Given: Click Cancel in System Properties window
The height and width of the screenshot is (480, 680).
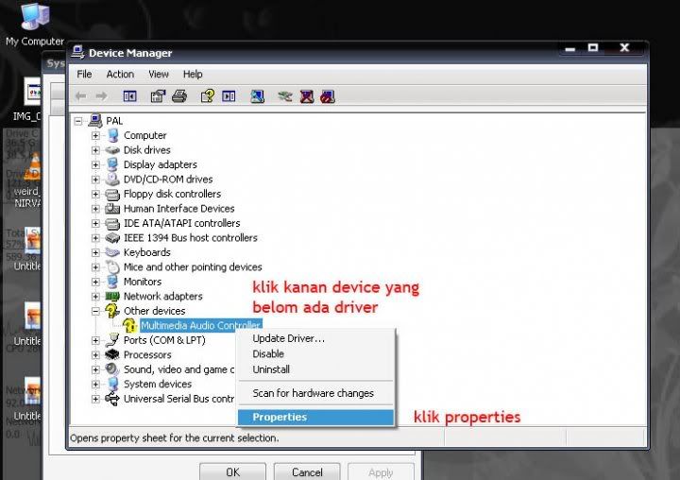Looking at the screenshot, I should [307, 471].
